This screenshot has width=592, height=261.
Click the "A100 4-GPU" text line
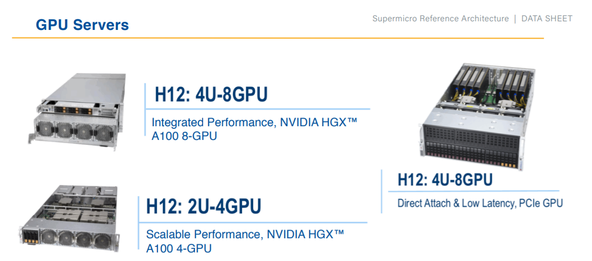[x=179, y=248]
